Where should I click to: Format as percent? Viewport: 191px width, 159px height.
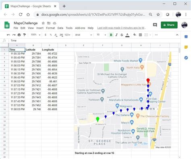pyautogui.click(x=51, y=35)
